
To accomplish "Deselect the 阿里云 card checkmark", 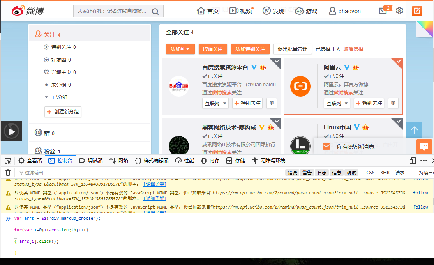I will click(x=399, y=61).
